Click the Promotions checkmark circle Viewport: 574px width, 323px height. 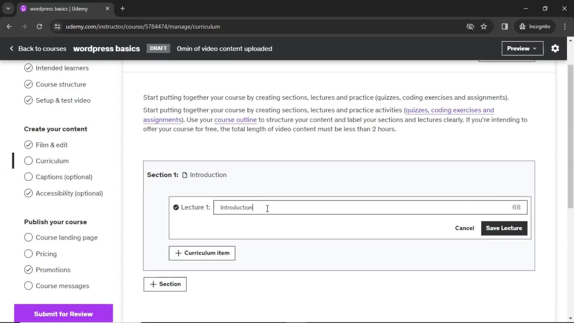point(28,270)
